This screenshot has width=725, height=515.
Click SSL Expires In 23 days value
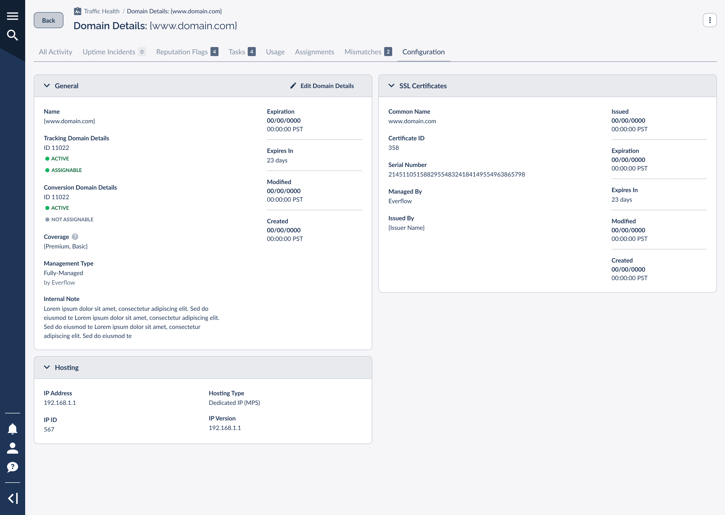click(x=622, y=200)
